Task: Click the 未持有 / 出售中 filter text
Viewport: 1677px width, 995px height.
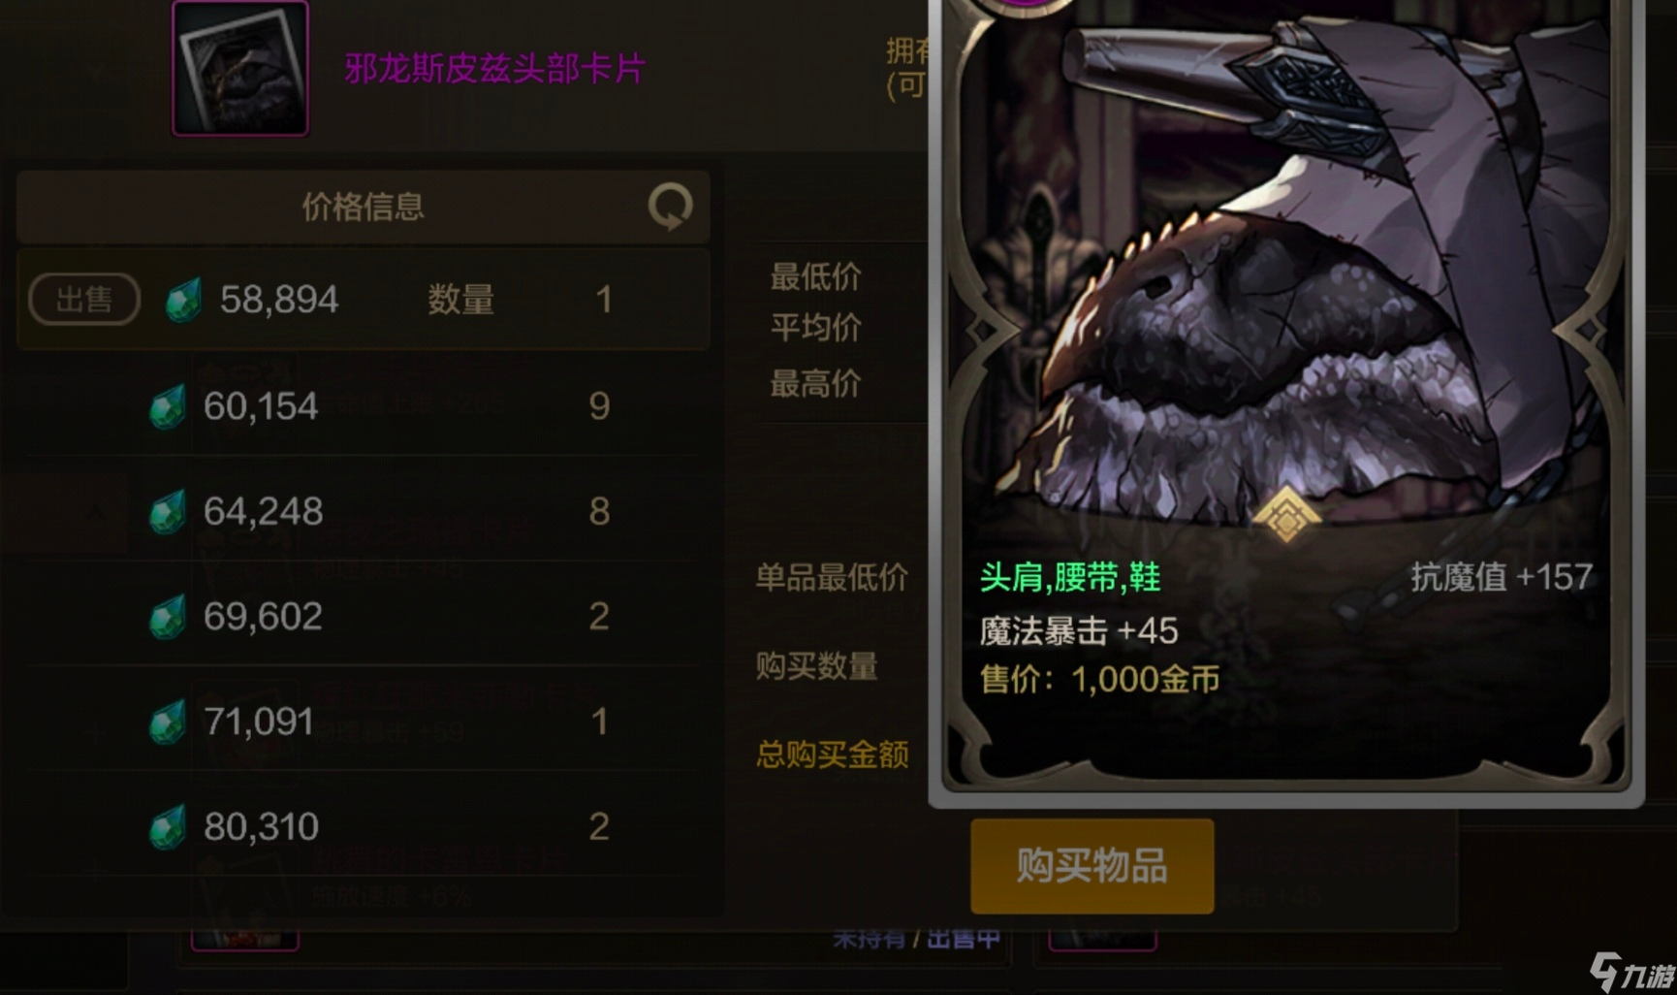Action: point(916,939)
